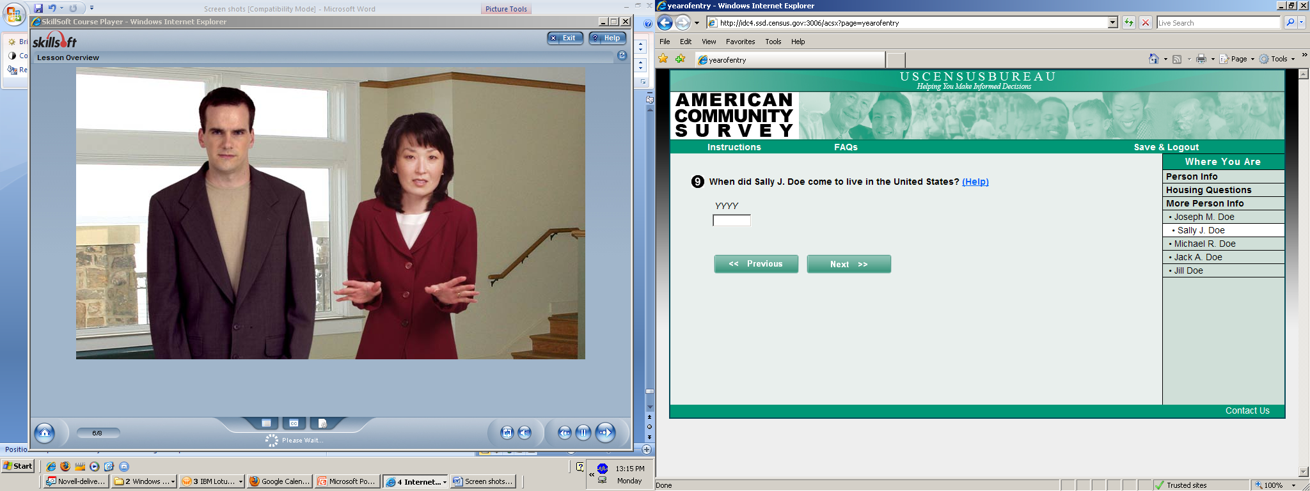Click the Next survey button
Screen dimensions: 1310x491
pos(849,264)
